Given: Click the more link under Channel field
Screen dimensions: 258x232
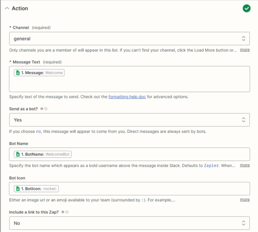Looking at the screenshot, I should tap(245, 50).
